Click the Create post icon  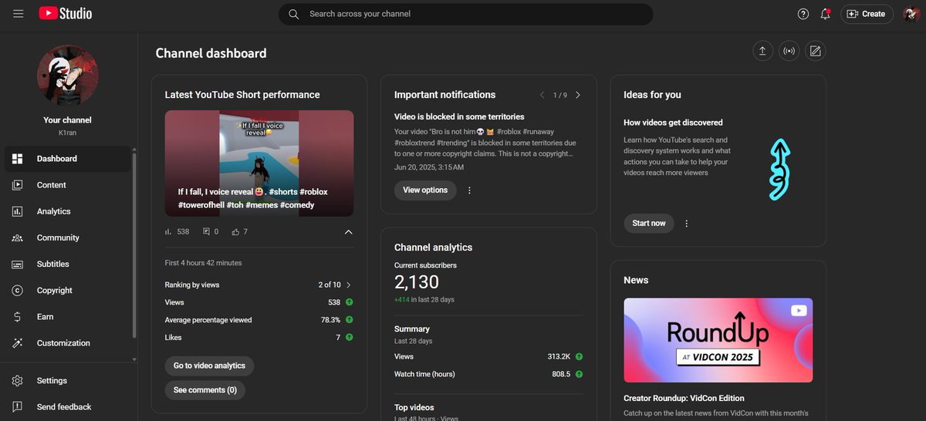(x=814, y=52)
